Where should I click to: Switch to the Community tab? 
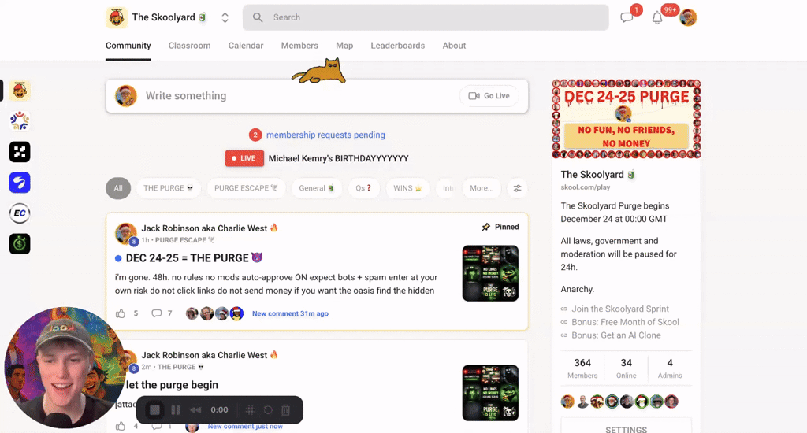coord(128,45)
